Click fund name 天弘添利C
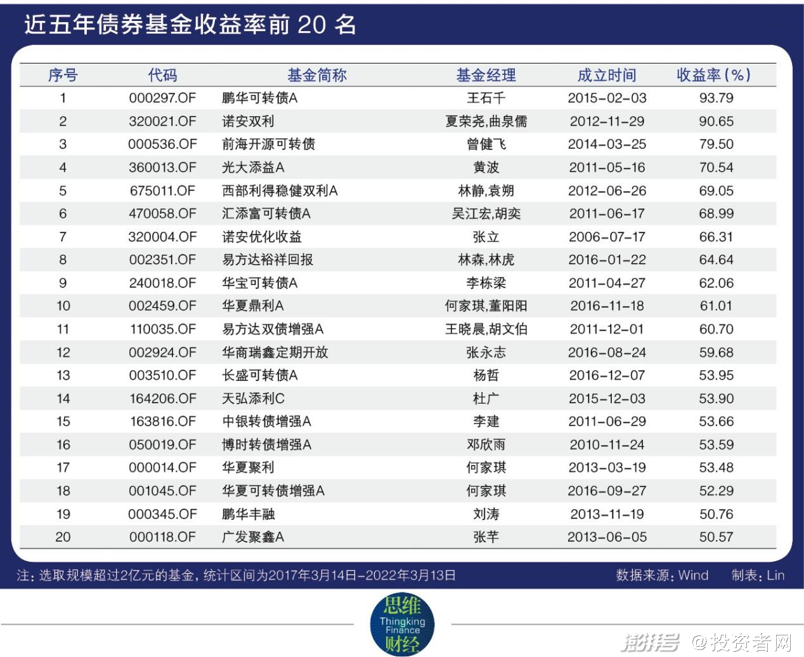 [254, 399]
